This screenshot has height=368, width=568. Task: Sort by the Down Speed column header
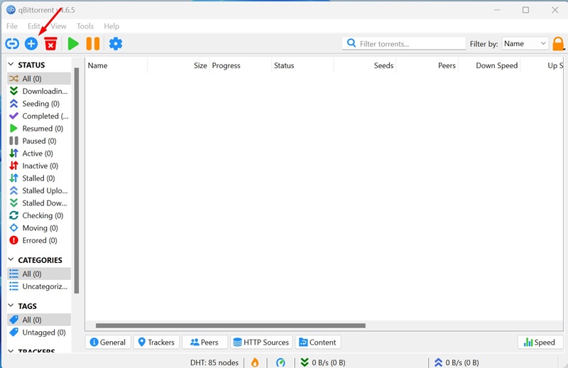click(x=489, y=65)
